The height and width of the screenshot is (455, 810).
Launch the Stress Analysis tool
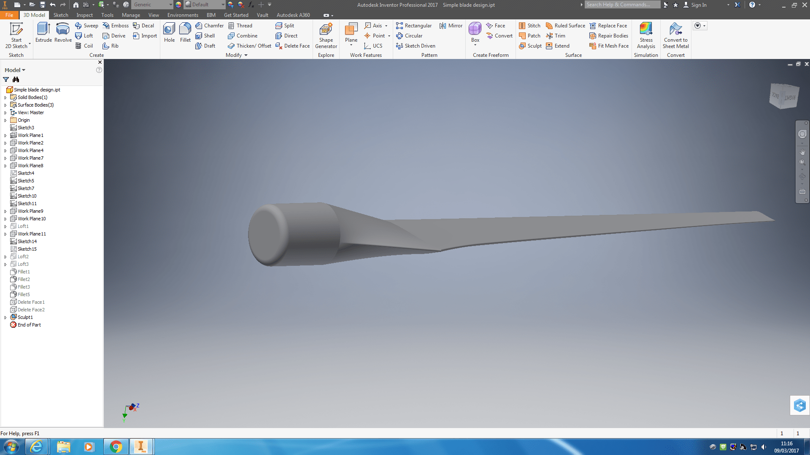point(646,35)
